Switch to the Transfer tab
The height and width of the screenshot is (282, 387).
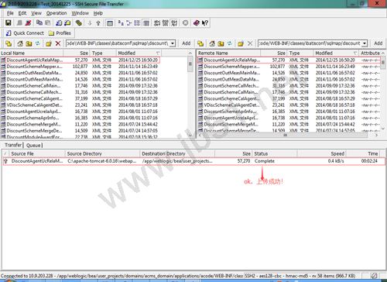pyautogui.click(x=13, y=145)
